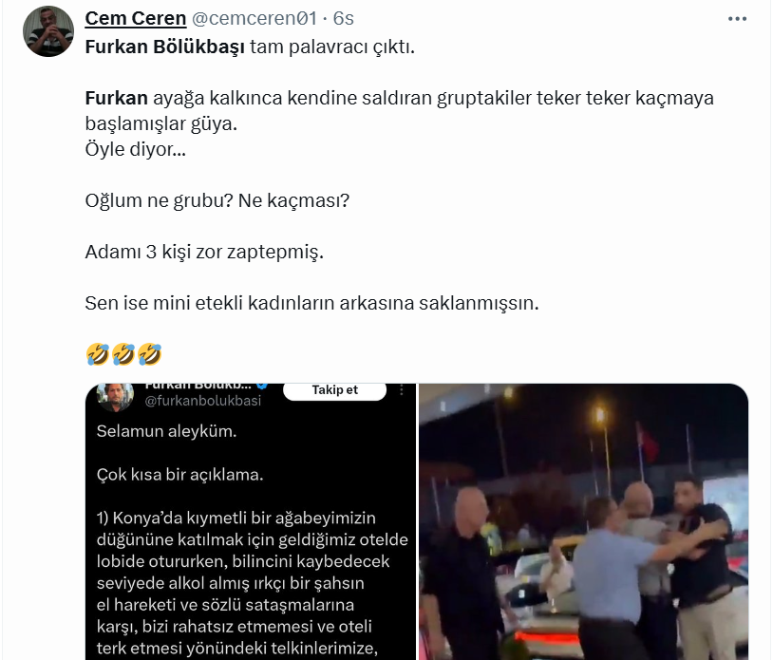This screenshot has height=660, width=773.
Task: Open the Cem Ceren display name link
Action: tap(136, 18)
